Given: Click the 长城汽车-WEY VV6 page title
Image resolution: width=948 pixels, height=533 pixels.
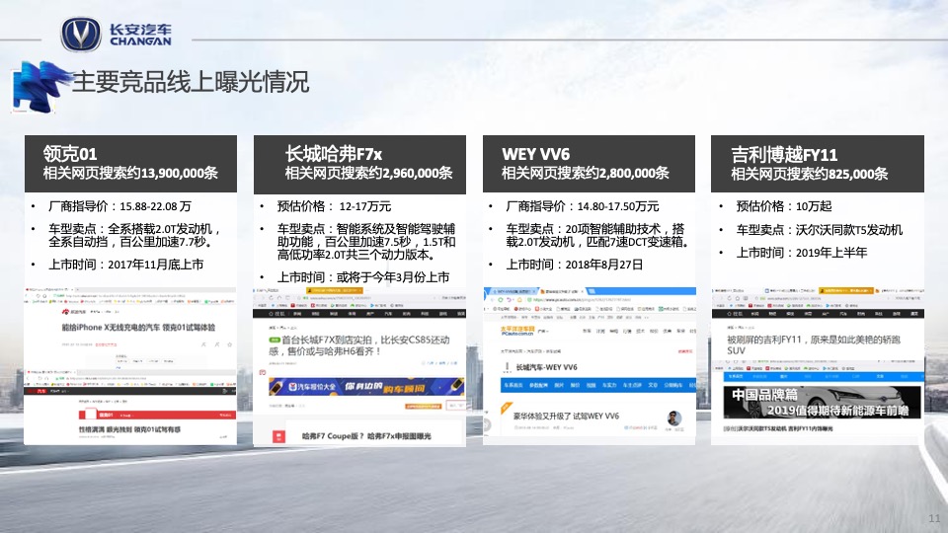Looking at the screenshot, I should click(546, 367).
